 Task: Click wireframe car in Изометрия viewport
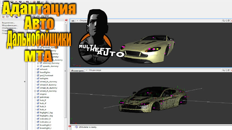pyautogui.click(x=153, y=99)
